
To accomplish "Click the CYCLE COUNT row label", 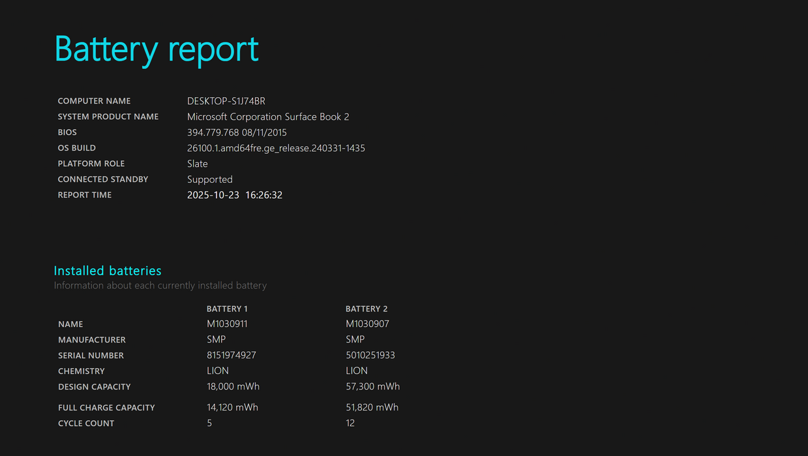I will [86, 423].
